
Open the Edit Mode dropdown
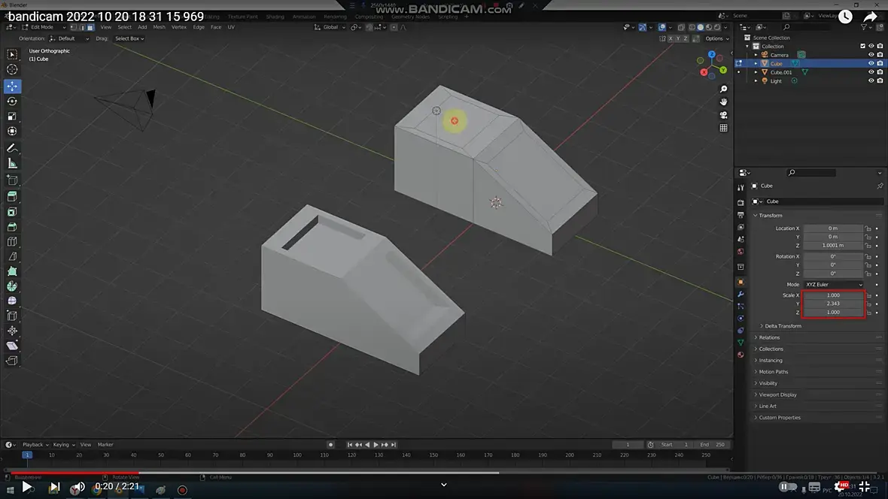coord(42,27)
